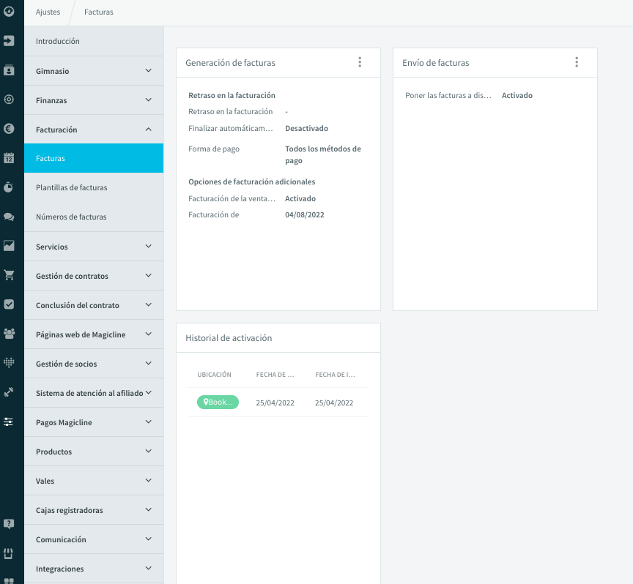Open options menu of Generación de facturas
Screen dimensions: 633x584
click(x=360, y=62)
